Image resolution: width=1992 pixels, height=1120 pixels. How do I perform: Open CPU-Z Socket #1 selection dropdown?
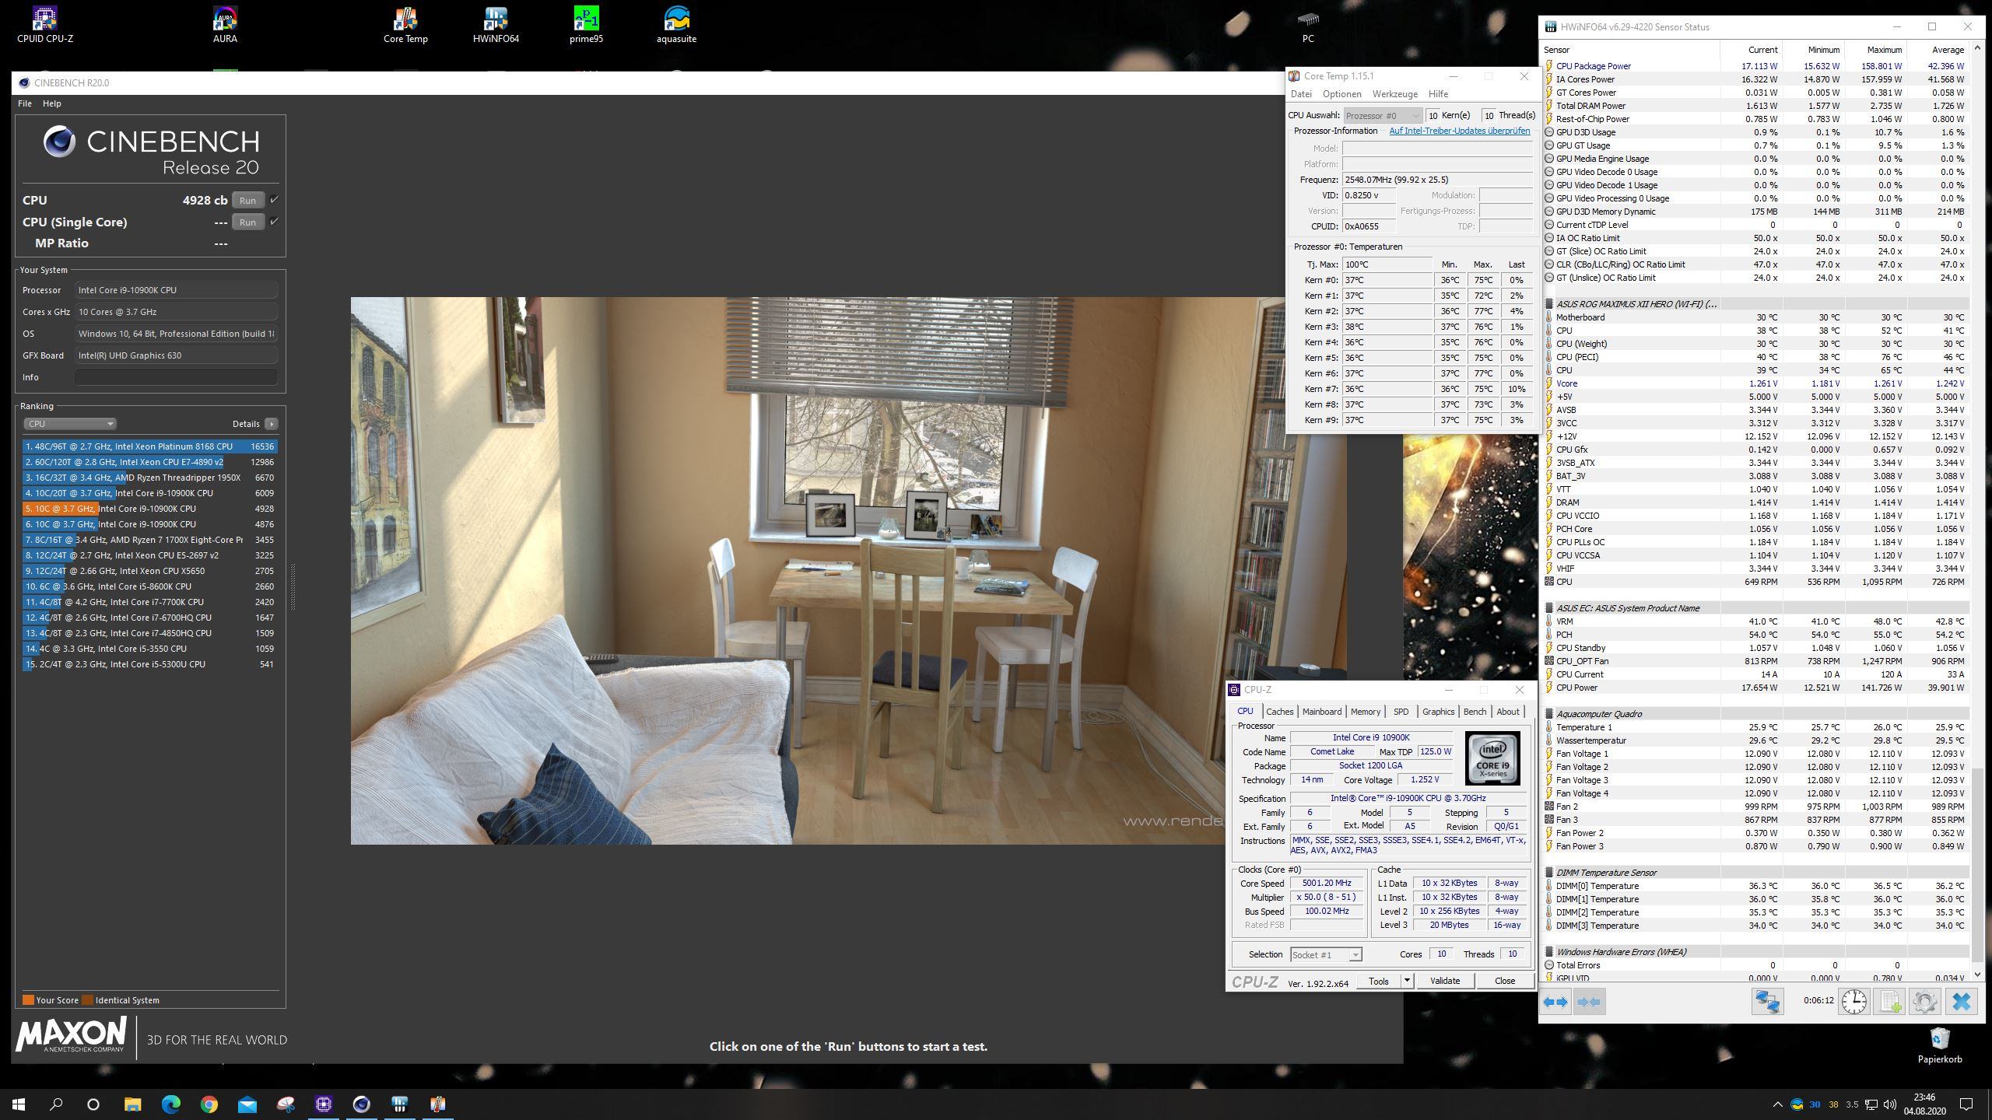pyautogui.click(x=1325, y=954)
